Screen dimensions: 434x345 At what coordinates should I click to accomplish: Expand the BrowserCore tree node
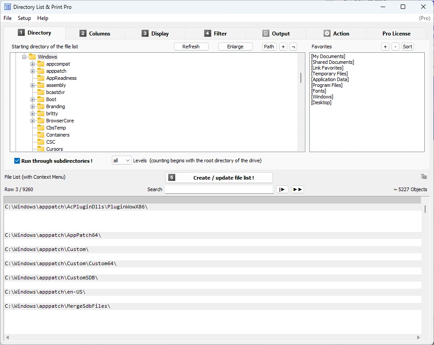32,121
